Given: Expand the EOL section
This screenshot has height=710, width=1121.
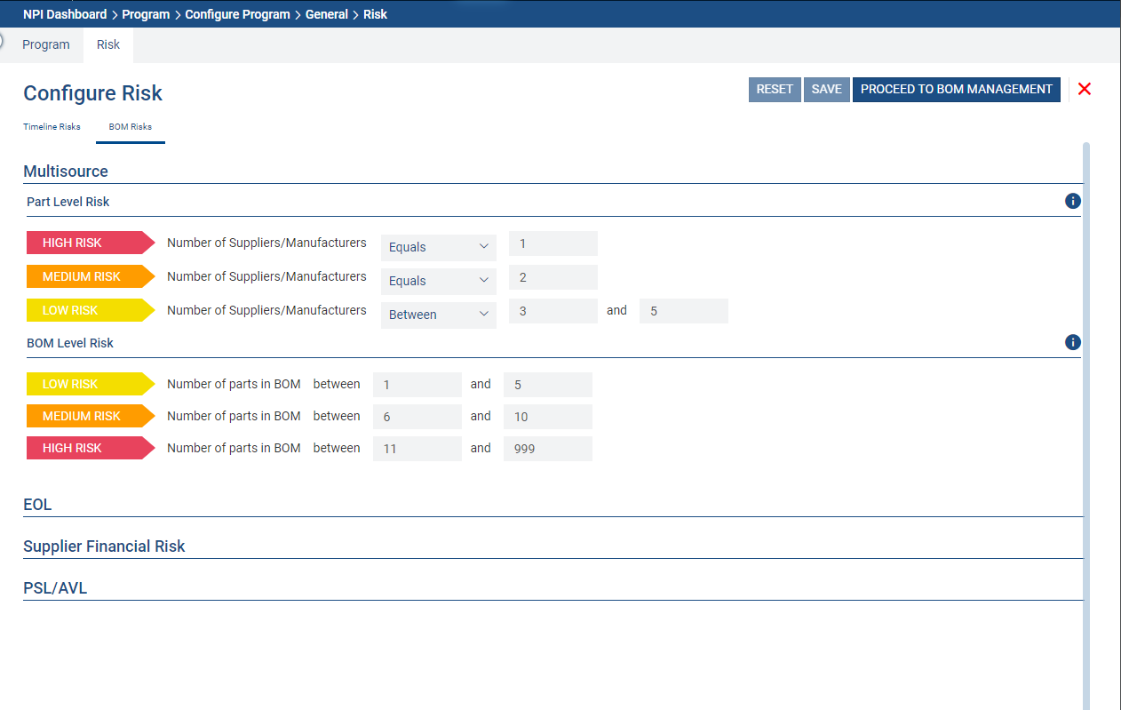Looking at the screenshot, I should pos(37,505).
